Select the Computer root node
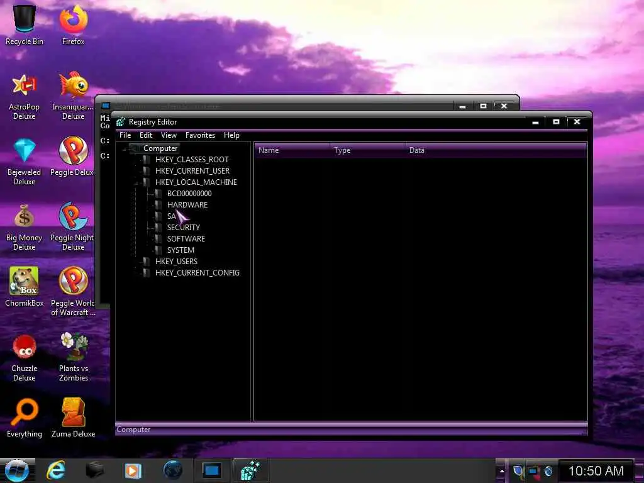The image size is (644, 483). tap(160, 148)
